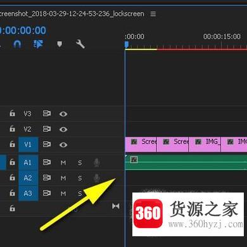This screenshot has width=247, height=247.
Task: Toggle V1 track targeting
Action: click(x=28, y=144)
